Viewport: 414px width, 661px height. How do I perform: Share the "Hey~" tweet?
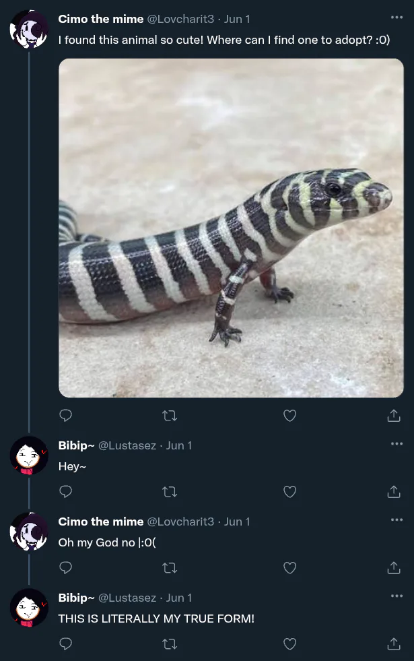coord(394,492)
